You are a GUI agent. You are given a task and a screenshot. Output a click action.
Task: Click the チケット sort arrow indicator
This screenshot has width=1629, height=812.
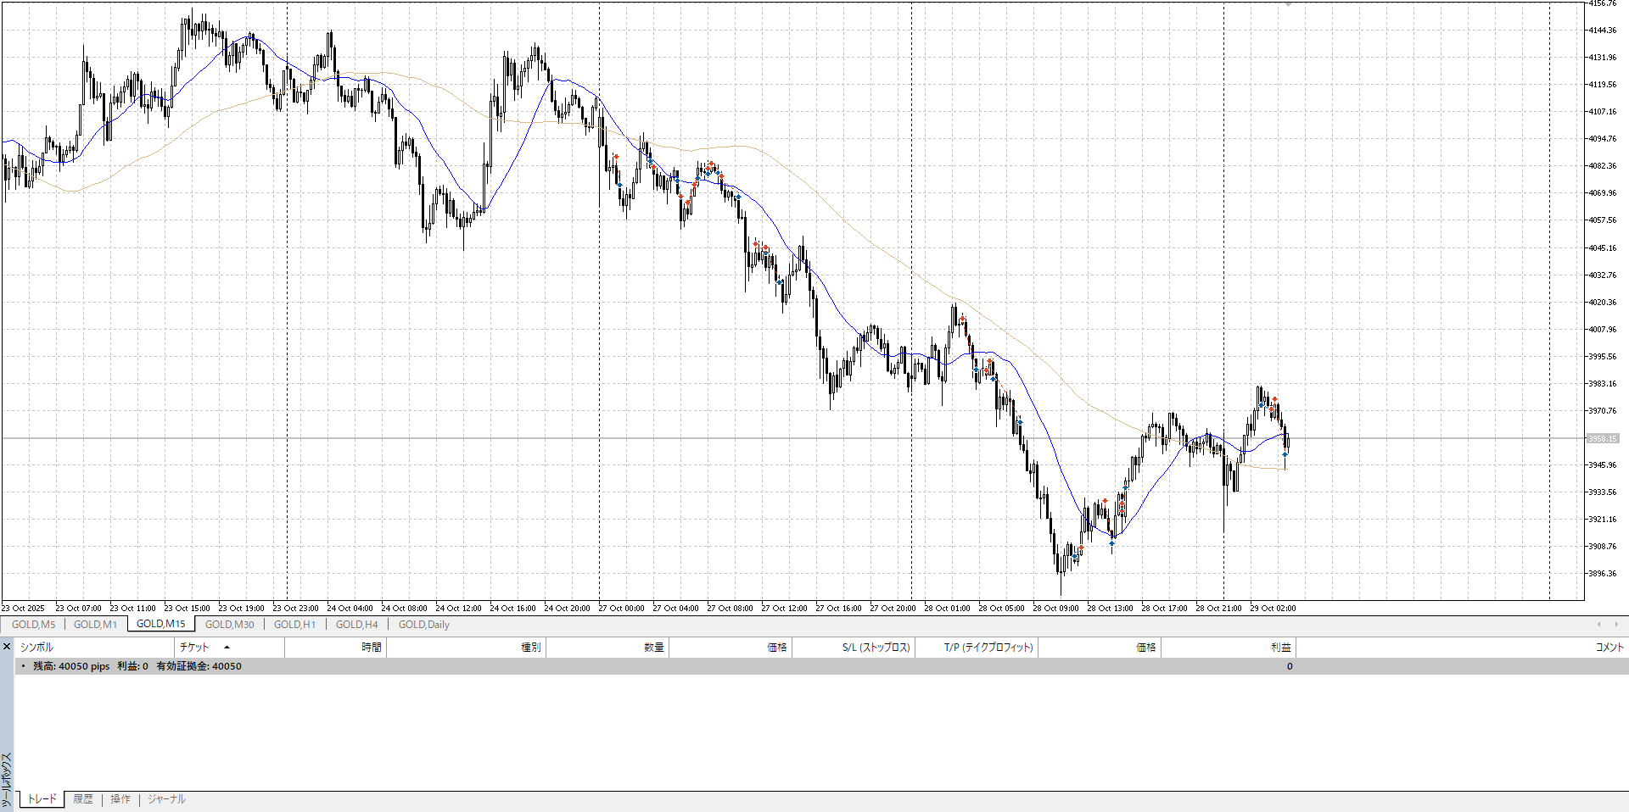tap(227, 648)
